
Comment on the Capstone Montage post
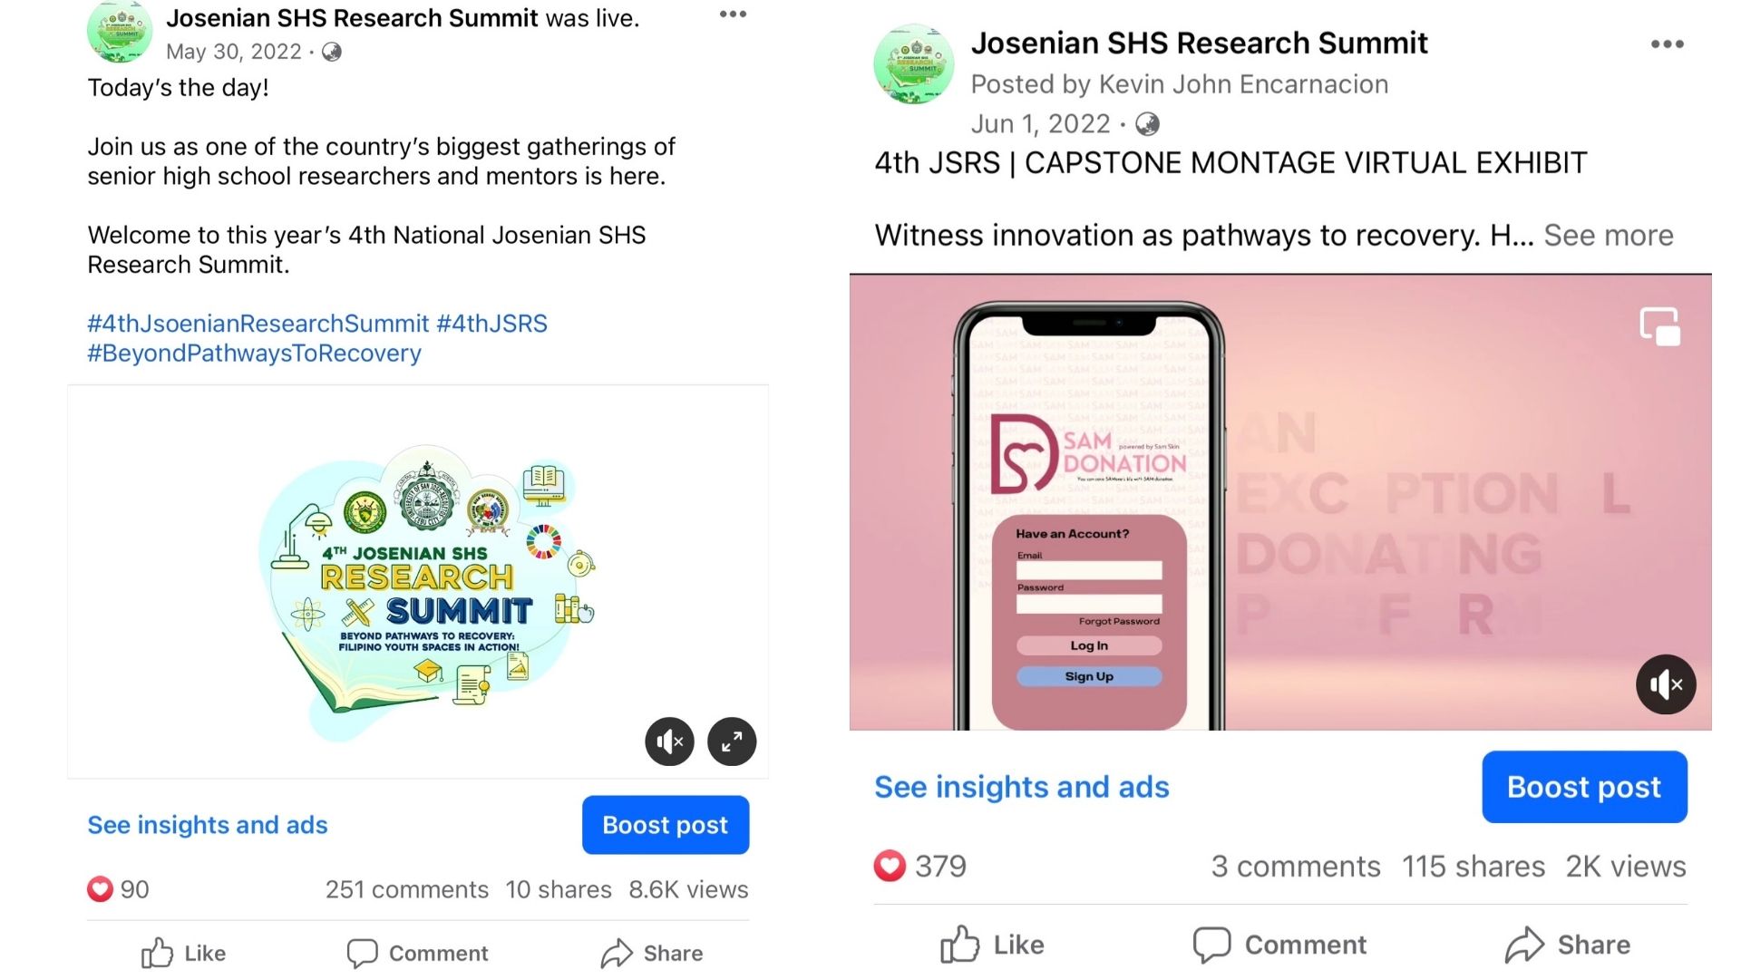coord(1279,945)
